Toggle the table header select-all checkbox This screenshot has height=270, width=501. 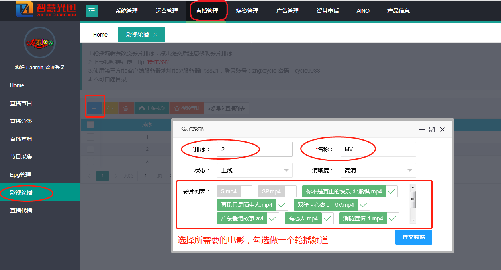pos(90,125)
